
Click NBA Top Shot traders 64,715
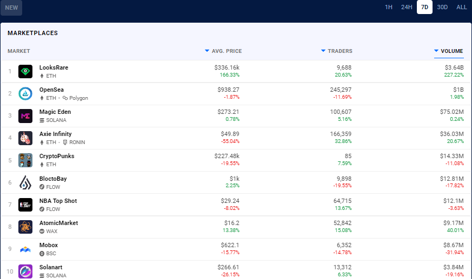click(342, 201)
